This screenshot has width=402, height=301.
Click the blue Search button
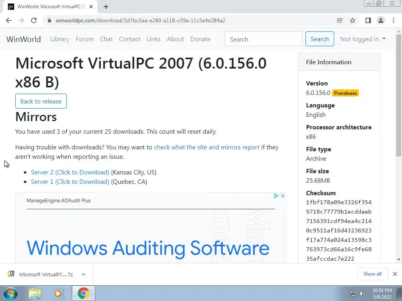point(320,39)
